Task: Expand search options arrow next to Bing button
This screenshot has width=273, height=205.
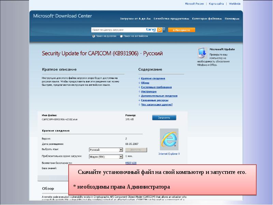Action: [164, 30]
